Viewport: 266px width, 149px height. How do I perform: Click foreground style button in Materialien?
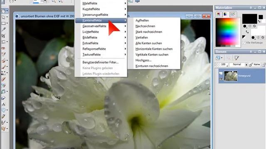pyautogui.click(x=245, y=26)
